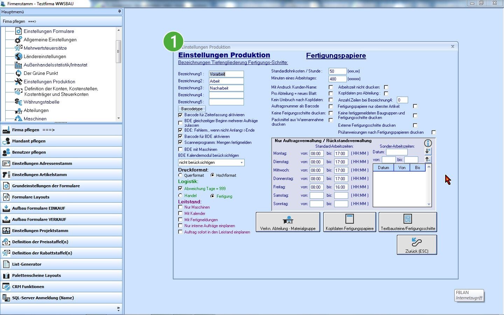Click the tree list scrollbar down arrow
The height and width of the screenshot is (315, 504).
(x=119, y=118)
